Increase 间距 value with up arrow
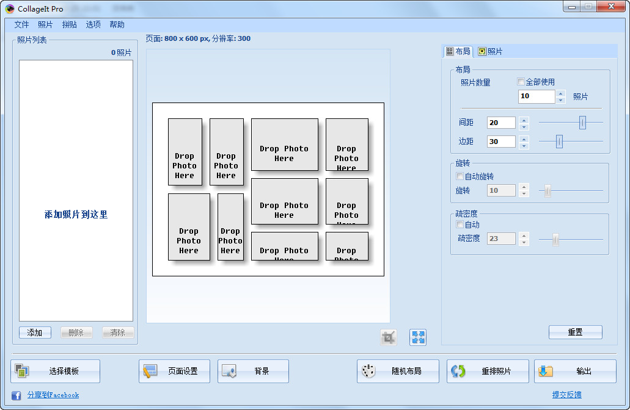The height and width of the screenshot is (410, 630). tap(524, 120)
